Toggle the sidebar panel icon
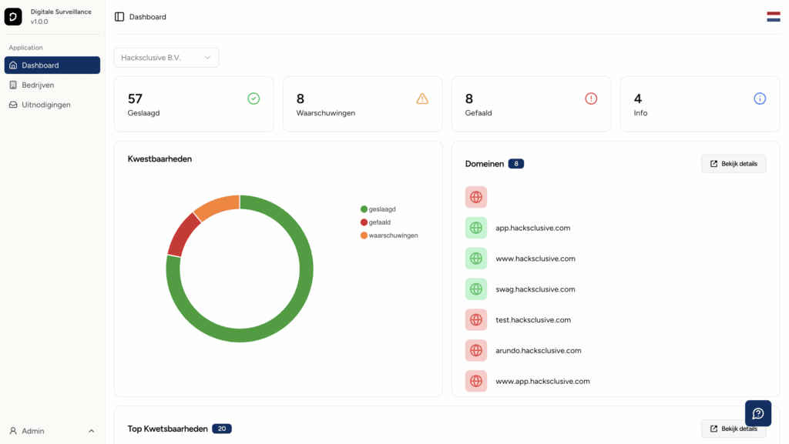The width and height of the screenshot is (789, 444). [119, 17]
